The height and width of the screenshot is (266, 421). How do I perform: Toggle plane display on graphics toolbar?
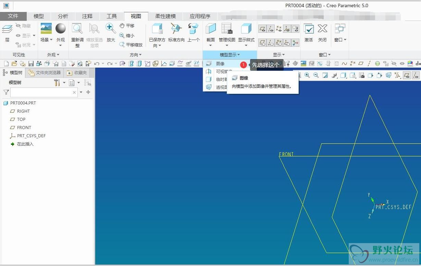pyautogui.click(x=407, y=75)
